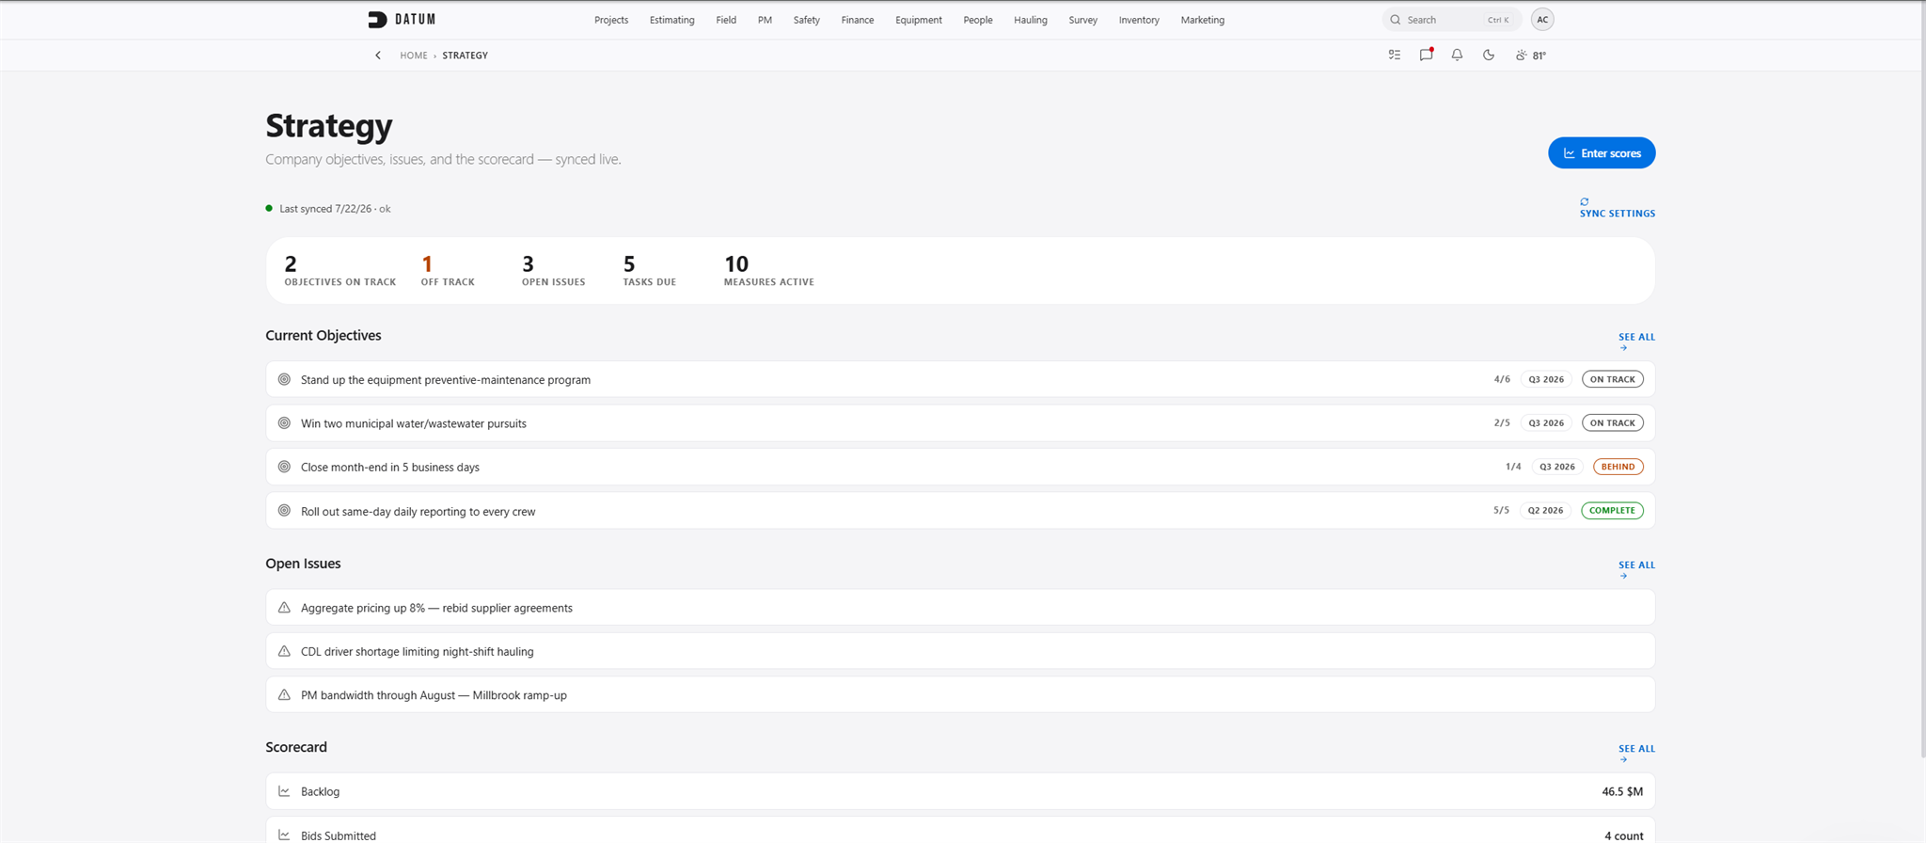Click the Off Track count of 1
Viewport: 1926px width, 843px height.
(427, 263)
